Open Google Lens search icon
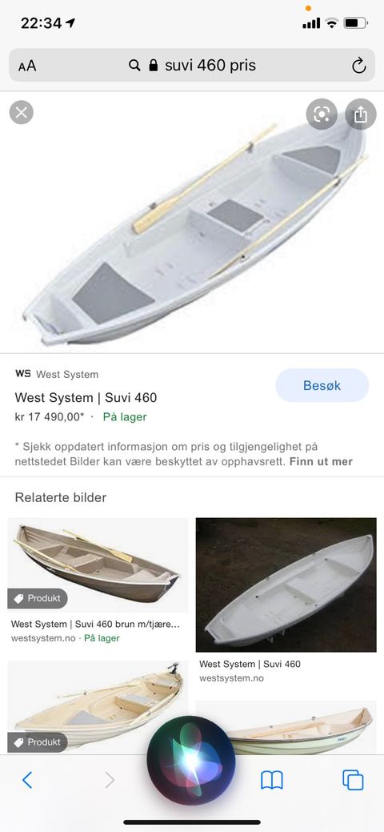The width and height of the screenshot is (384, 832). click(322, 114)
